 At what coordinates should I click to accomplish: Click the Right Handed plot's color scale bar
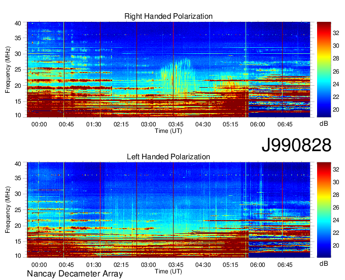[324, 69]
